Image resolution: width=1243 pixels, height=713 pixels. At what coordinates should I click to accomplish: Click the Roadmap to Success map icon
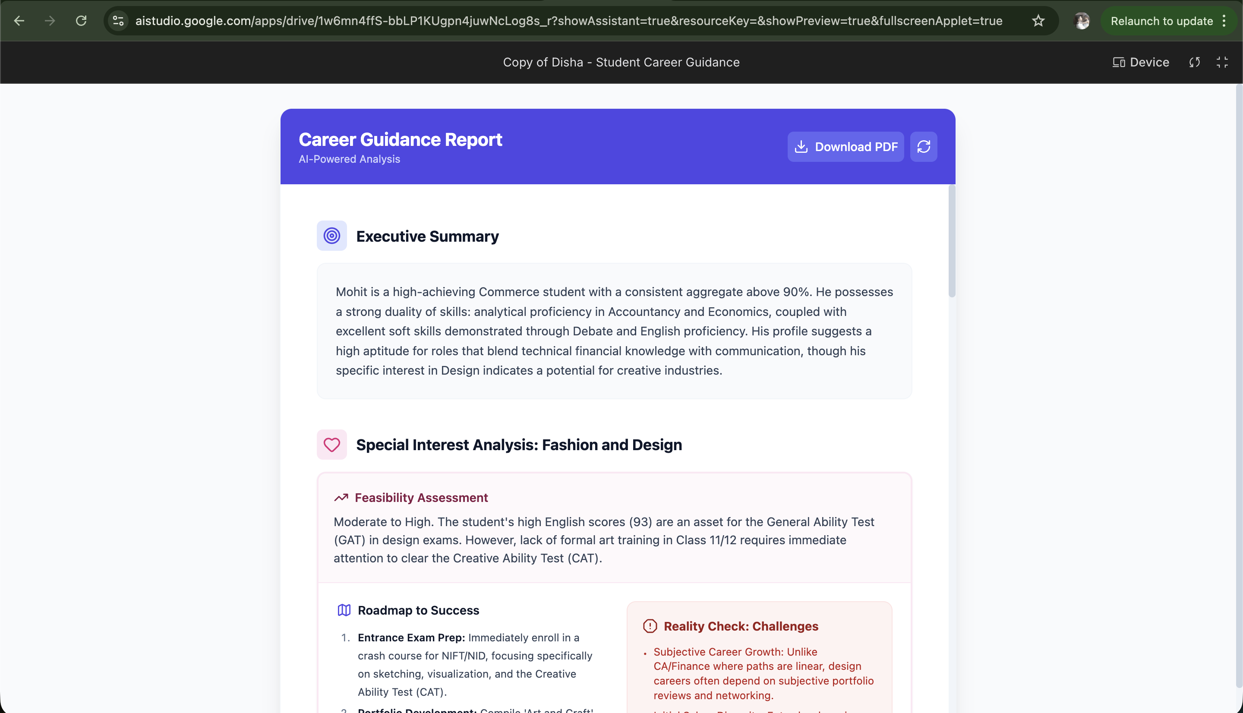[344, 610]
